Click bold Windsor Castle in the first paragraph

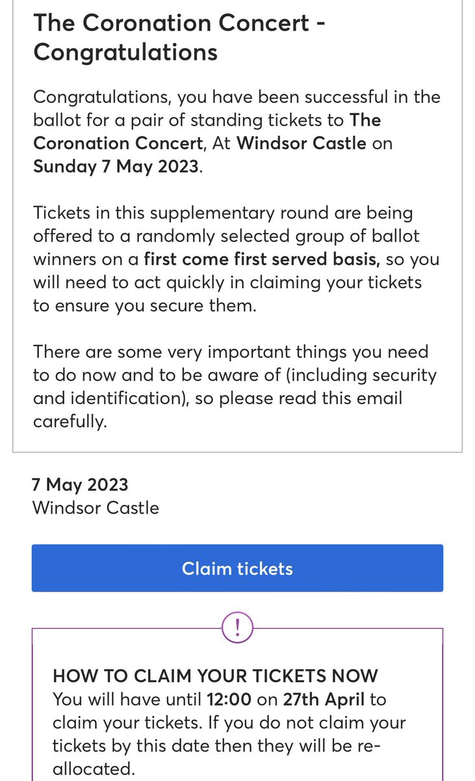(x=302, y=143)
